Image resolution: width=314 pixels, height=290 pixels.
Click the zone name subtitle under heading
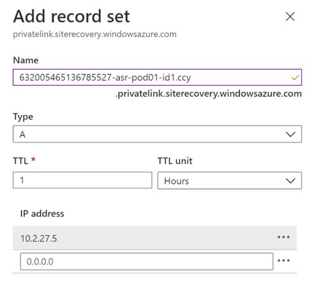[95, 34]
